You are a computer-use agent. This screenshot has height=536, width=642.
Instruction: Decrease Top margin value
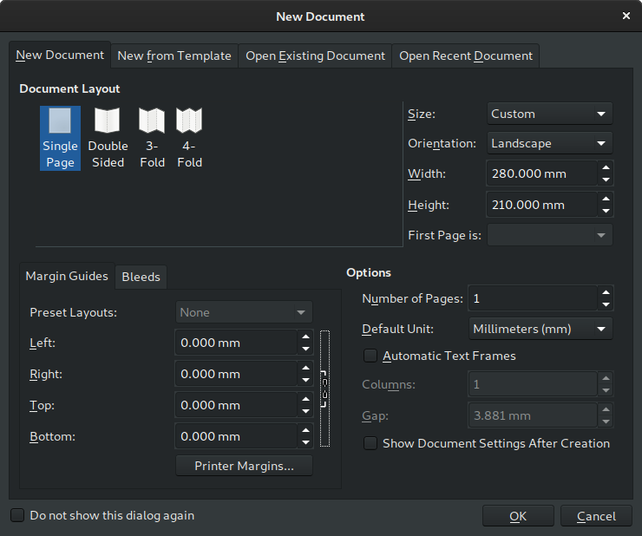pyautogui.click(x=306, y=411)
